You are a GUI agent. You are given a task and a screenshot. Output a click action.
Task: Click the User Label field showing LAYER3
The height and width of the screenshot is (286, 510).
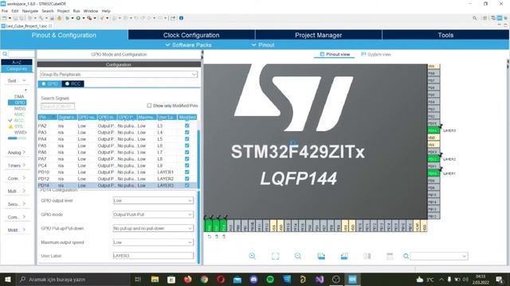(153, 256)
